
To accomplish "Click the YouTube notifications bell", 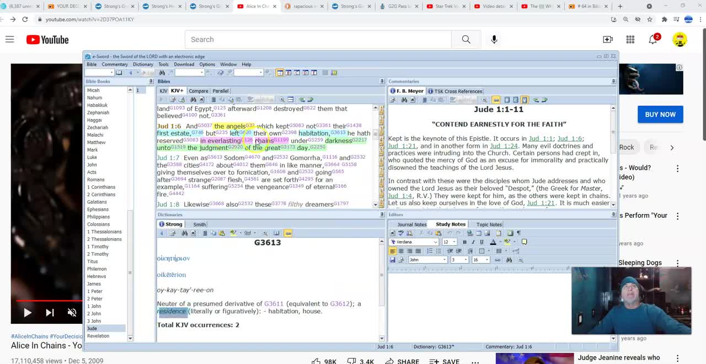I will coord(654,40).
